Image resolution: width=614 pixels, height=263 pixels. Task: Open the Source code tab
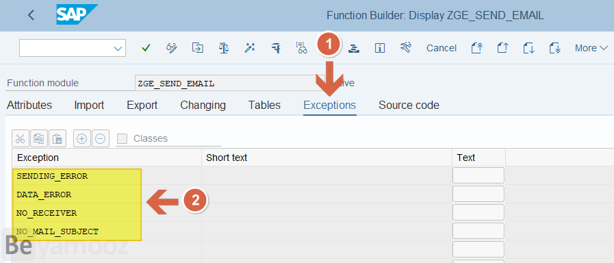[x=409, y=105]
